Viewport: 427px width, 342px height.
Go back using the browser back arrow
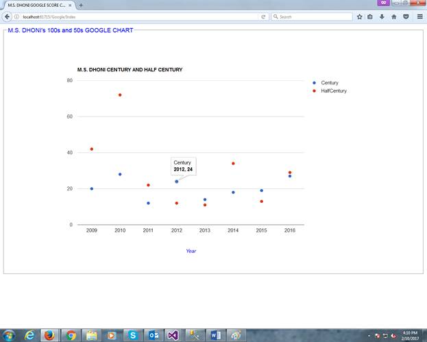pos(7,16)
